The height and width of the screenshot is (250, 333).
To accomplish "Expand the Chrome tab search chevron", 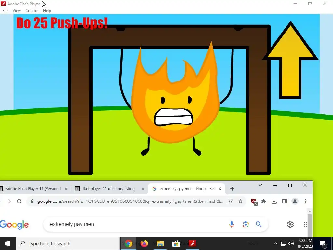I will click(x=260, y=185).
